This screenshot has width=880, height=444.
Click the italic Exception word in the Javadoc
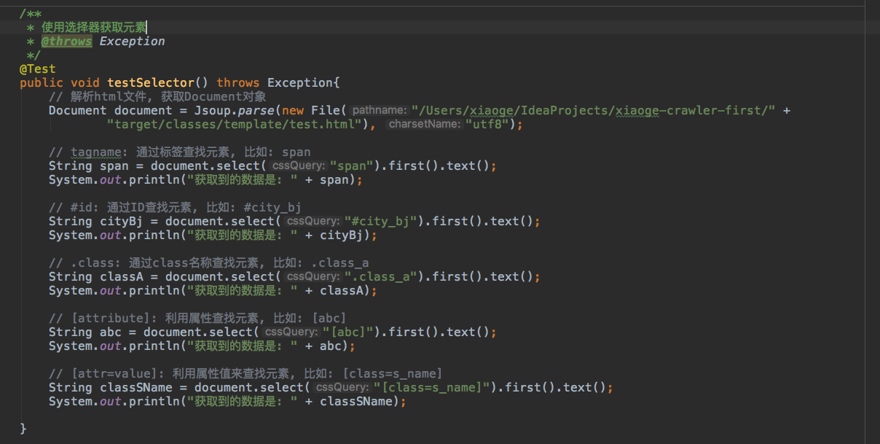[x=132, y=41]
